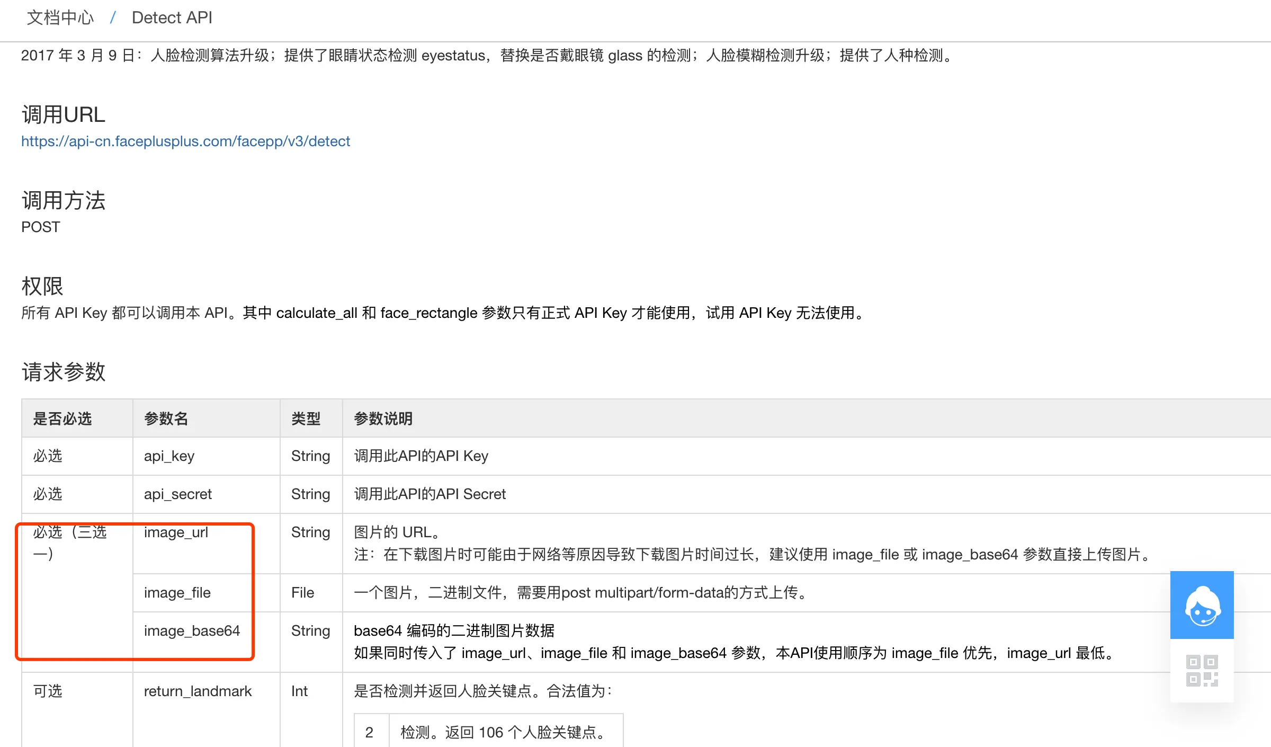Open the api-cn.faceplusplus.com detect URL
This screenshot has height=747, width=1271.
pyautogui.click(x=185, y=141)
